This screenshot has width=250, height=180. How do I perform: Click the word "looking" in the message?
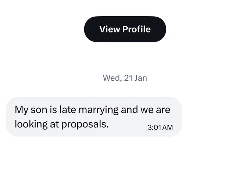31,124
